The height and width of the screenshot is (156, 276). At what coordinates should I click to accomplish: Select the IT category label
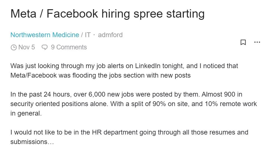pyautogui.click(x=88, y=35)
